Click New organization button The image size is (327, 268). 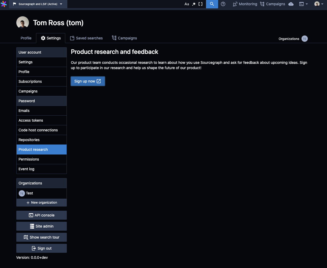(42, 203)
